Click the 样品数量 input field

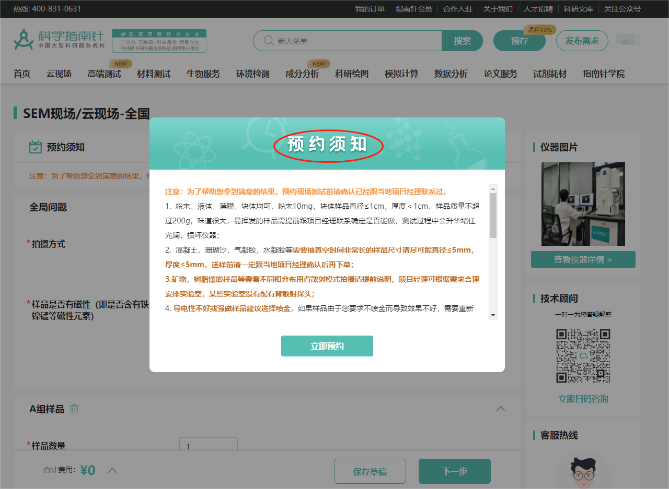pos(209,446)
